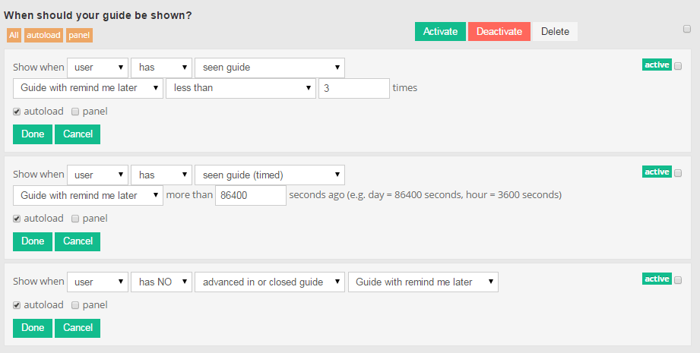
Task: Click the Delete button
Action: pos(555,31)
